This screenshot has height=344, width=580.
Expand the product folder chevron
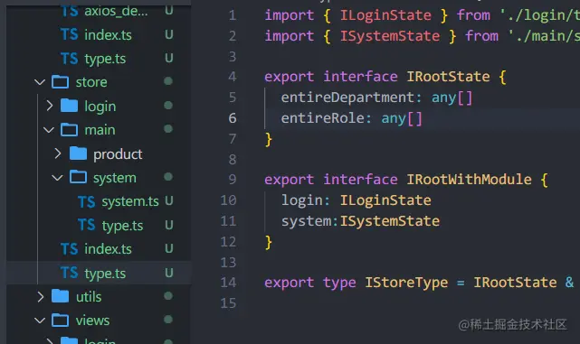click(x=58, y=153)
